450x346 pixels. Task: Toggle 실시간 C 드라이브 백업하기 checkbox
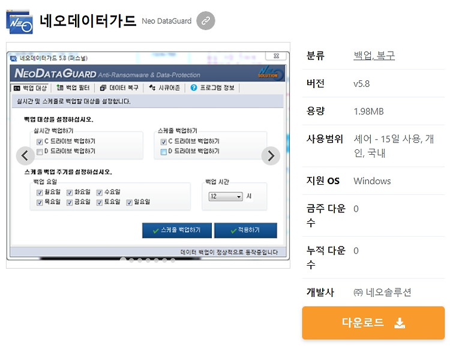click(x=40, y=142)
